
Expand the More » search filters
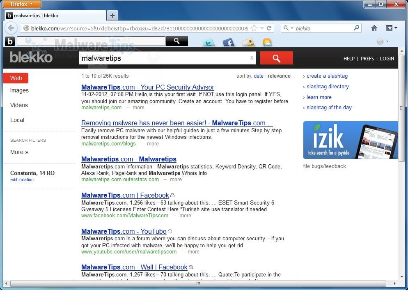[19, 152]
